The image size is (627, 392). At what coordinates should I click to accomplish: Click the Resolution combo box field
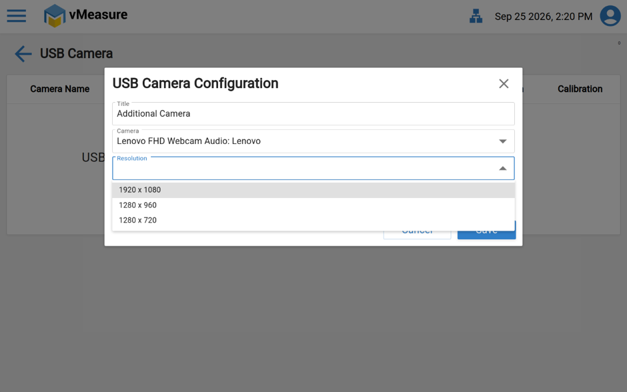(x=313, y=168)
